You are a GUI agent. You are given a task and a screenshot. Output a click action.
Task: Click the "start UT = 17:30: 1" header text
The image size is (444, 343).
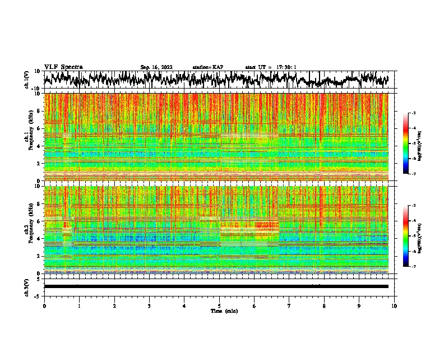pos(271,67)
